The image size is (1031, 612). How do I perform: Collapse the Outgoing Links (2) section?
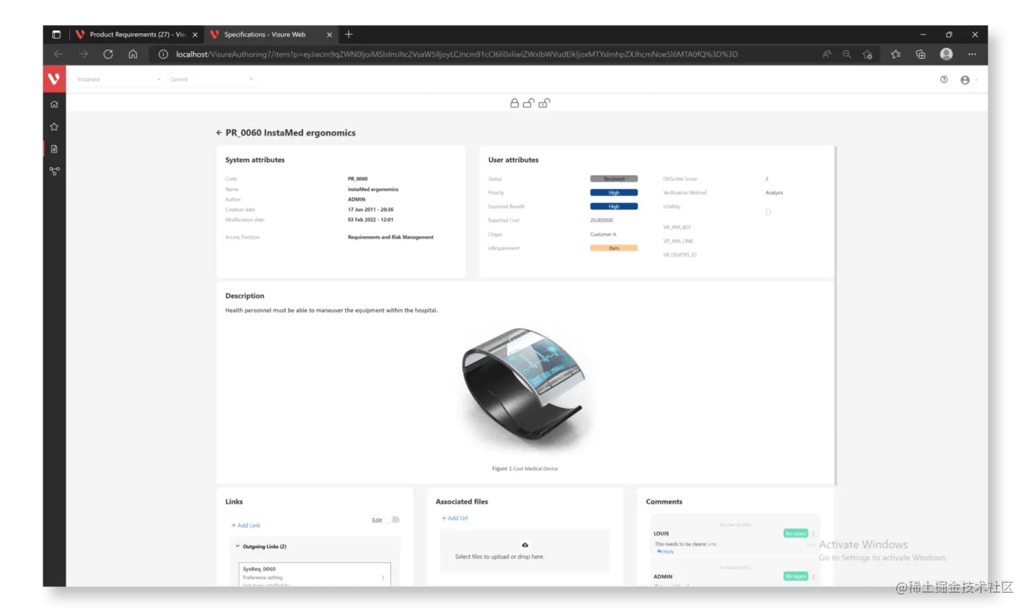[237, 546]
